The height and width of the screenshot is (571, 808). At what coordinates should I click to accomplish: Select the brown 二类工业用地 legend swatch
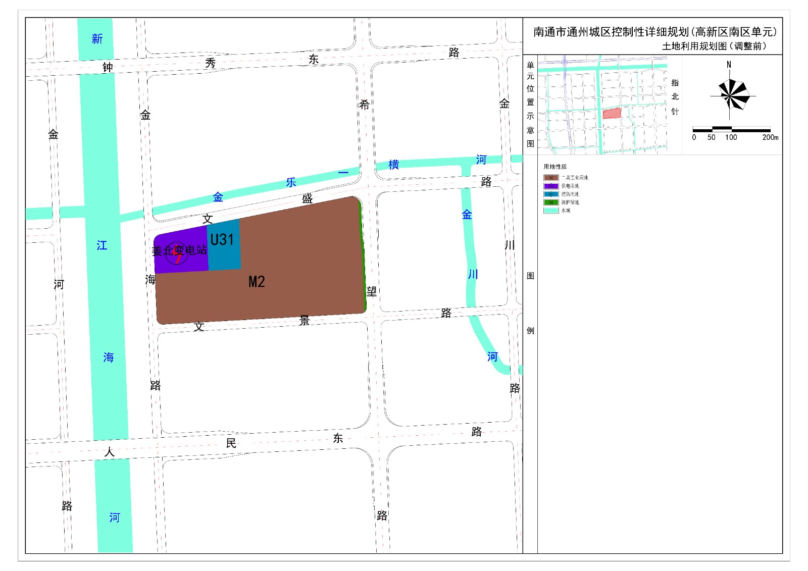pos(551,178)
